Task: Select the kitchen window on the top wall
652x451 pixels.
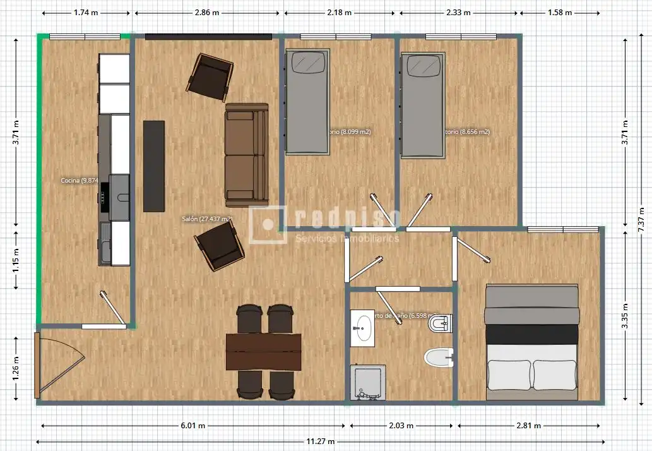Action: click(85, 37)
